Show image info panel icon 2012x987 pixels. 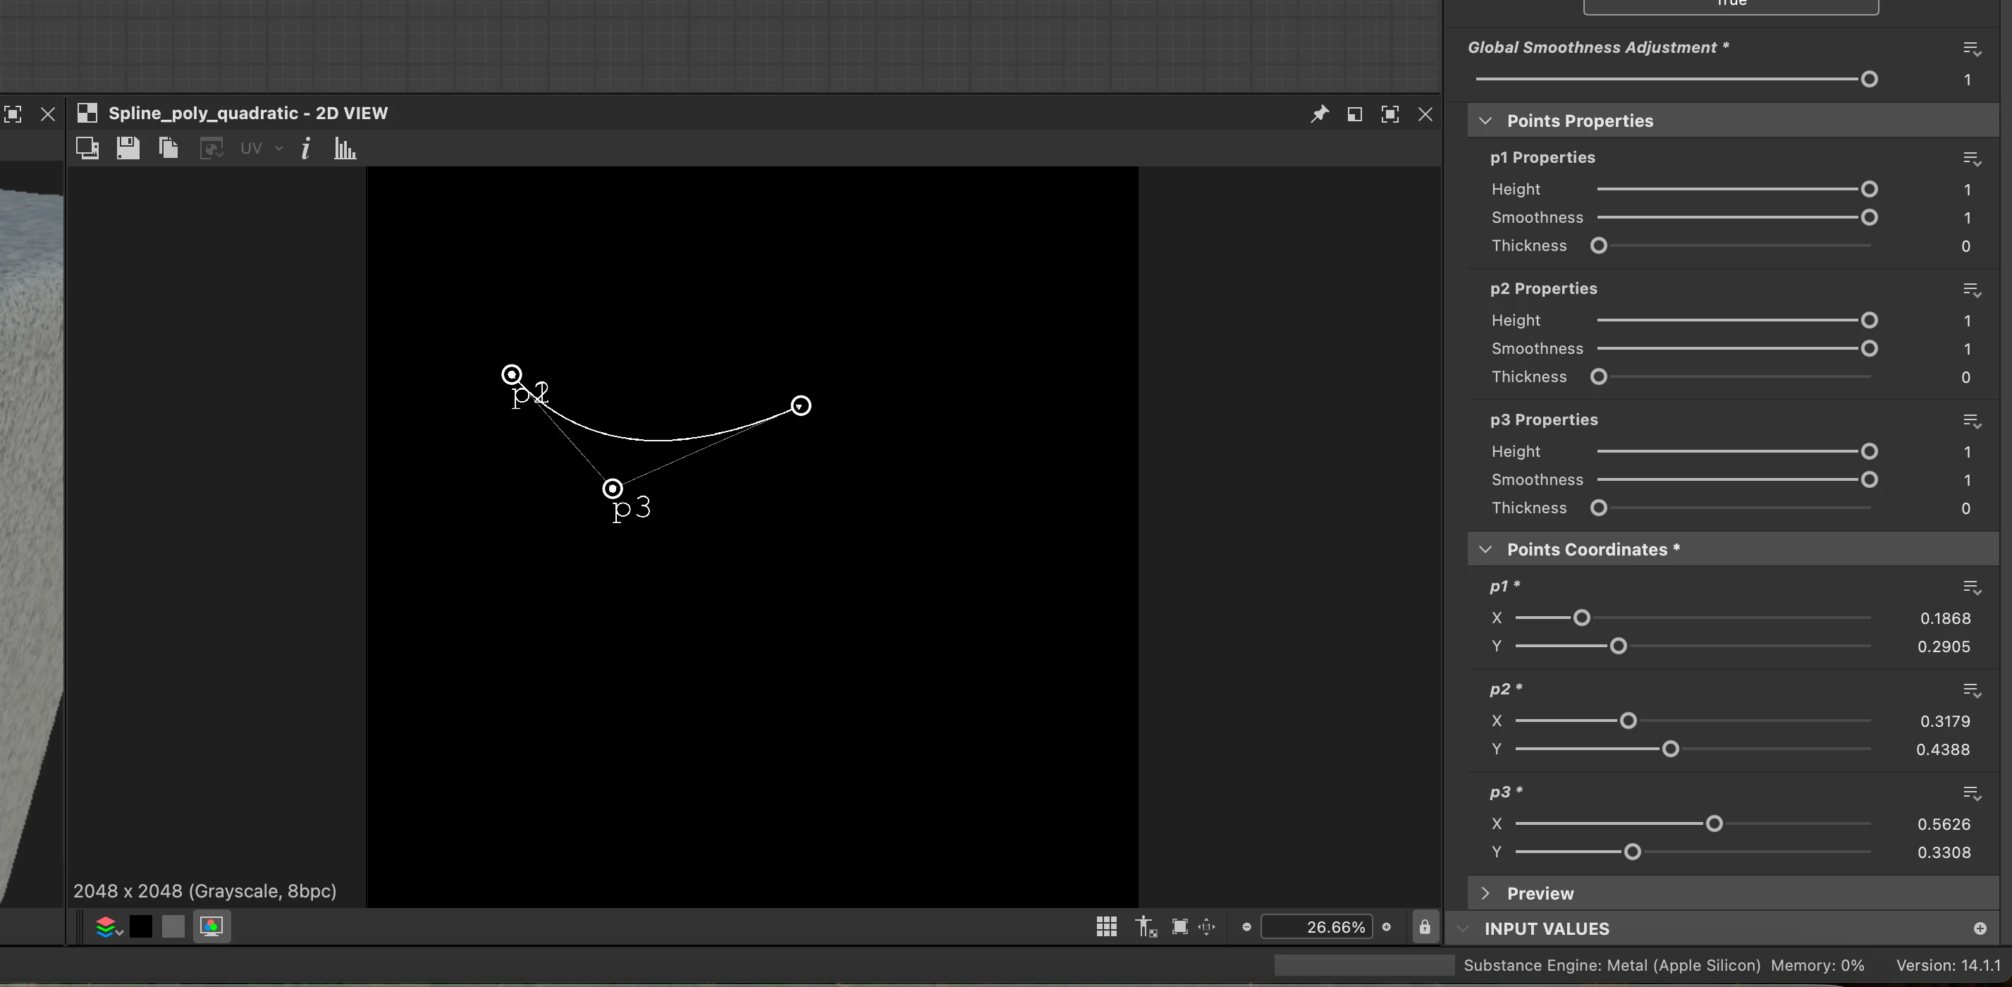[305, 148]
